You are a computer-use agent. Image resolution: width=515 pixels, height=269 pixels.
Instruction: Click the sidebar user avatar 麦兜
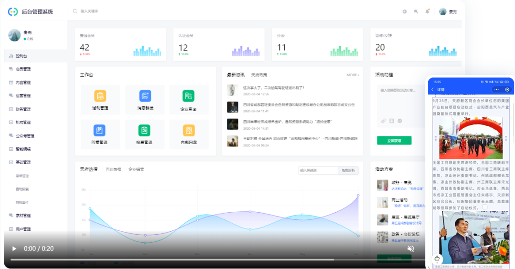(x=14, y=35)
